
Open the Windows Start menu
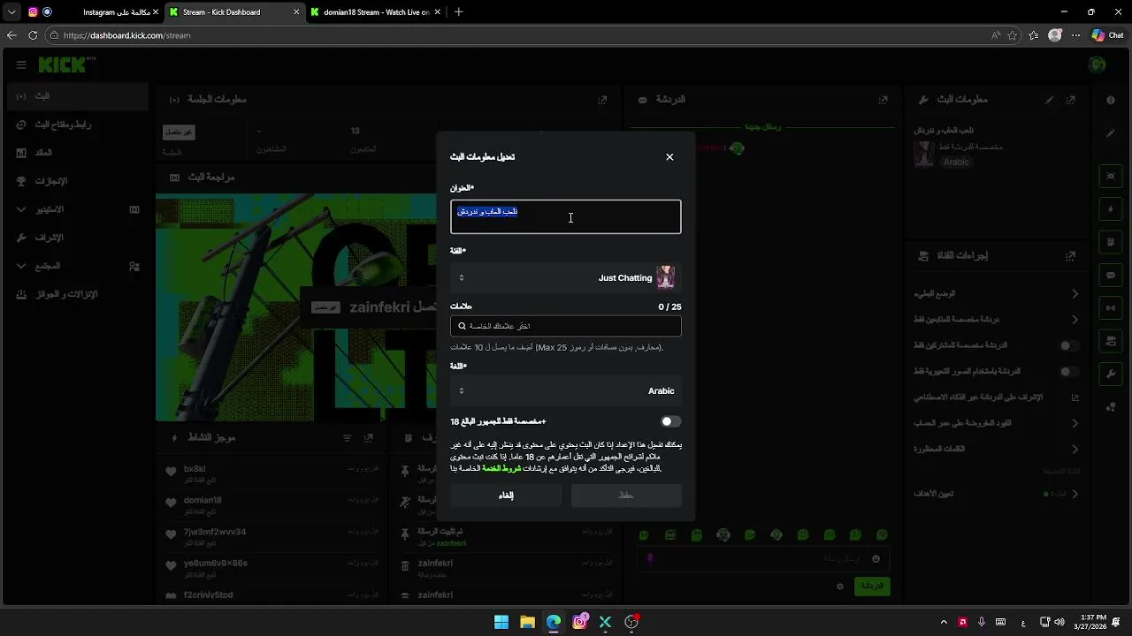point(501,622)
